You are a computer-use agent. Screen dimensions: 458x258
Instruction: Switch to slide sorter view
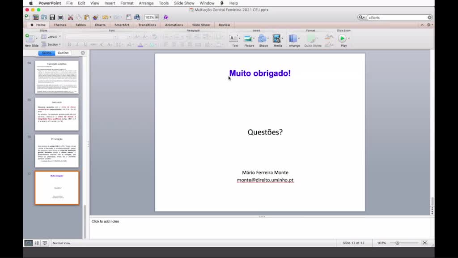(x=37, y=243)
